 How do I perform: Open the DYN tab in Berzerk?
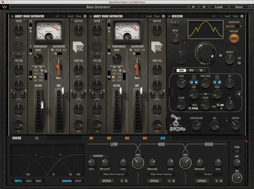tap(191, 70)
